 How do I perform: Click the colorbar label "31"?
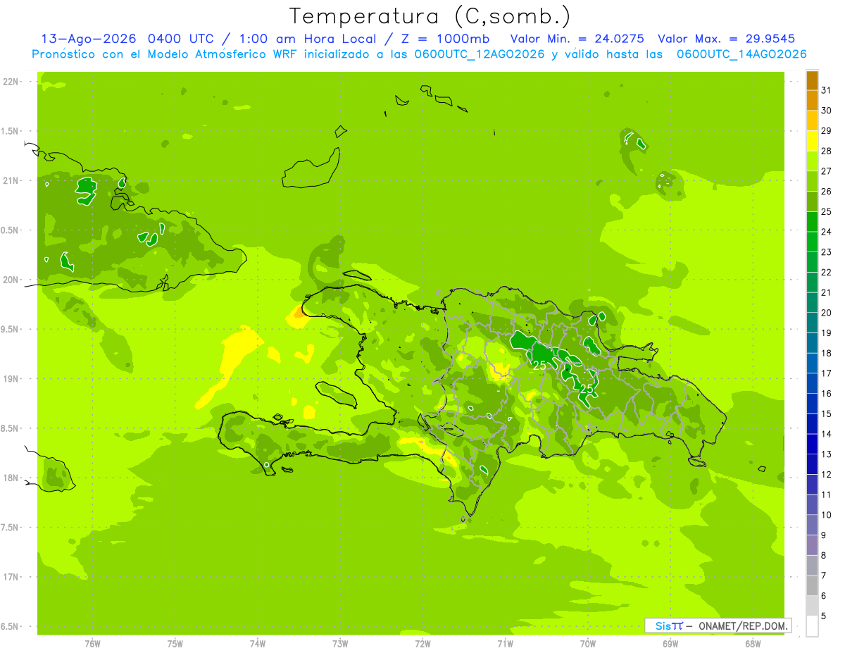[826, 89]
